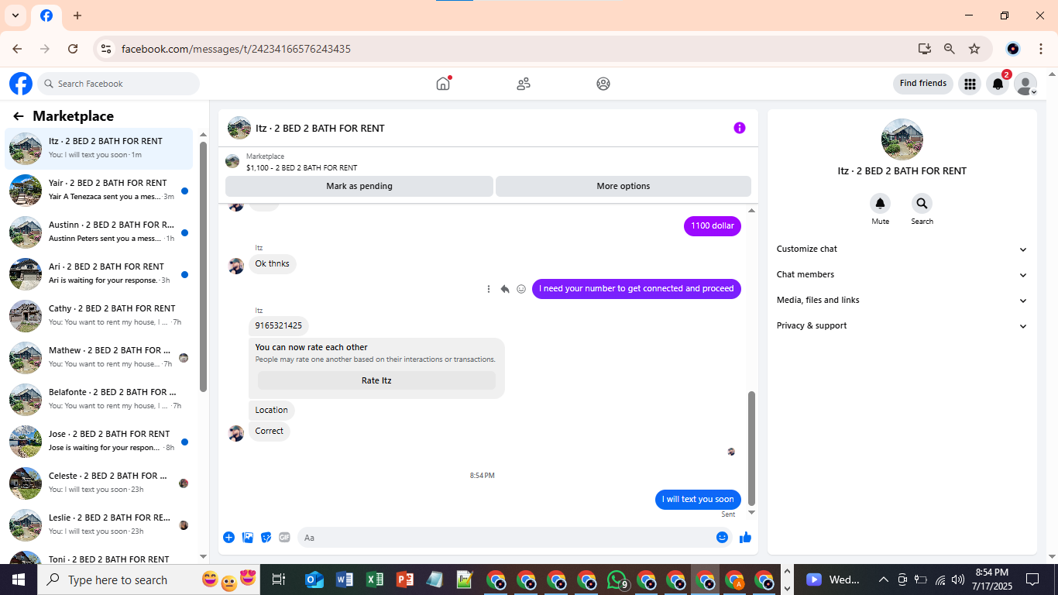Click the Search Facebook field
The height and width of the screenshot is (595, 1058).
119,84
